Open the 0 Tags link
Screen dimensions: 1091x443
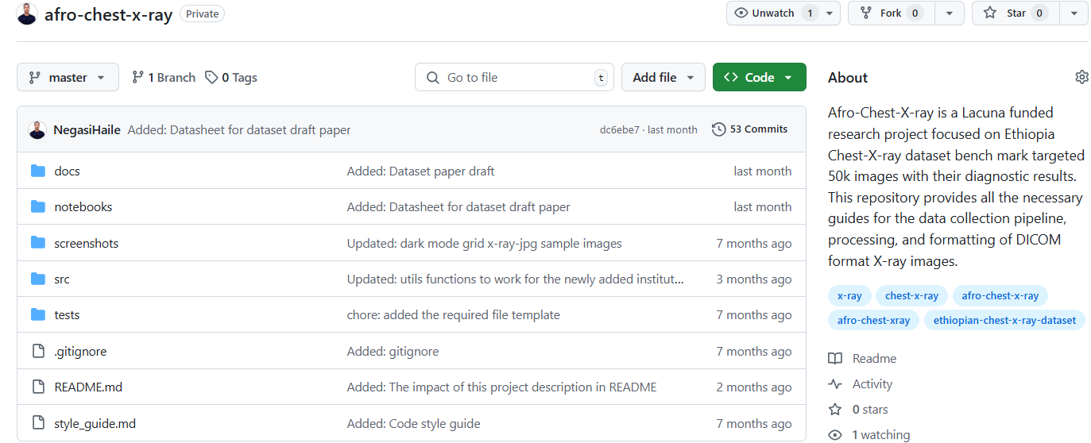[231, 77]
